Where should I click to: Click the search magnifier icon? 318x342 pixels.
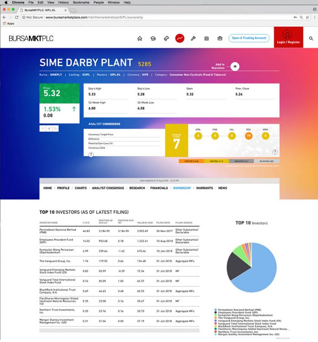click(311, 39)
